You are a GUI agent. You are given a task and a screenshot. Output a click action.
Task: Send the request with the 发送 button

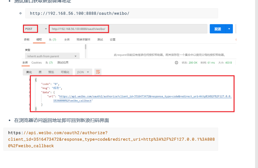point(218,29)
